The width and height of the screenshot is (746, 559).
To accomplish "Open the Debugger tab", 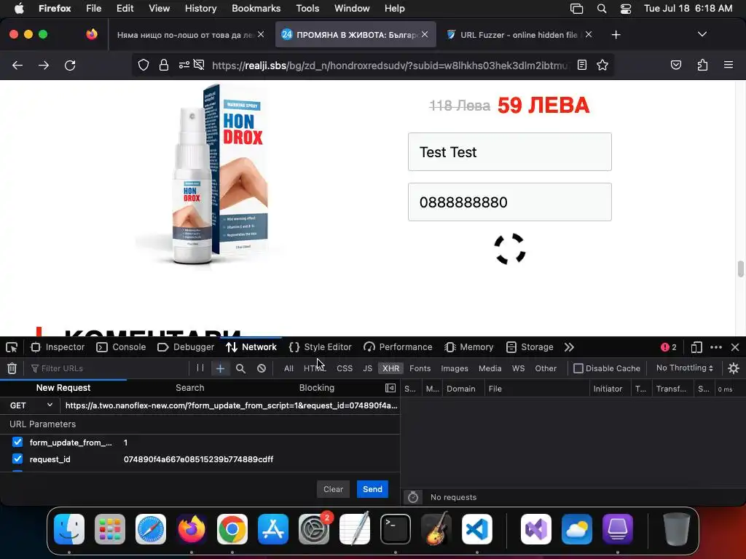I will coord(186,347).
